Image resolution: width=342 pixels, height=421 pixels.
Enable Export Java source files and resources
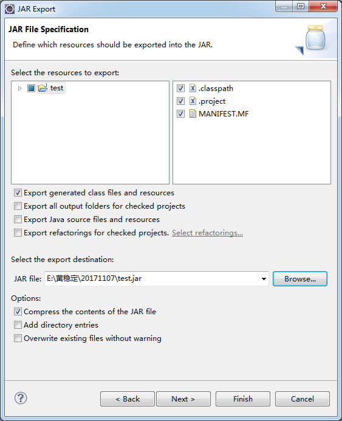pos(18,220)
